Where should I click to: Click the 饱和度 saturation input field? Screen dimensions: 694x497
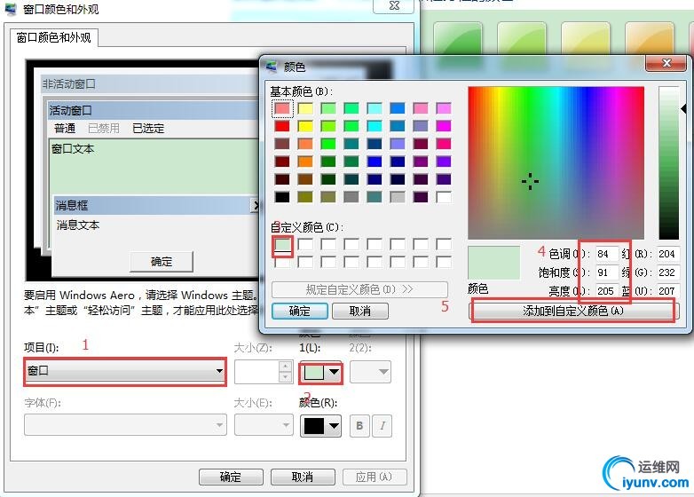click(605, 272)
